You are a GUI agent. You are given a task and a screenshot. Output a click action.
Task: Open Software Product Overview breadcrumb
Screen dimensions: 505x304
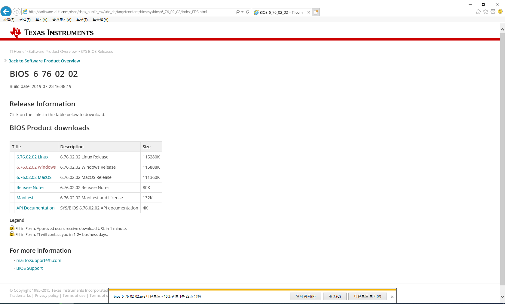(x=53, y=52)
